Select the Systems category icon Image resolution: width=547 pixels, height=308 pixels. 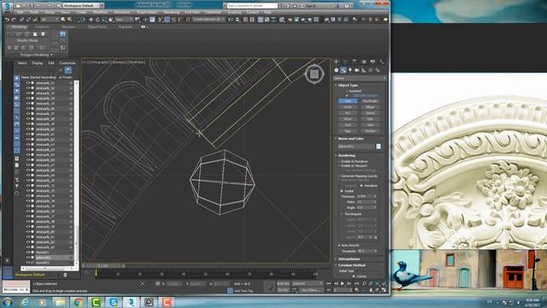378,70
